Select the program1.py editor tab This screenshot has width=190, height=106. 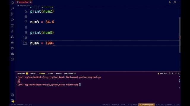pyautogui.click(x=24, y=2)
